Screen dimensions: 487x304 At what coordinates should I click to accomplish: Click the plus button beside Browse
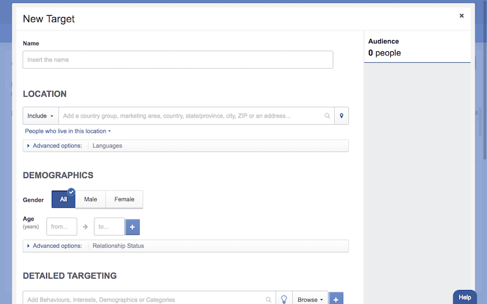pos(336,299)
